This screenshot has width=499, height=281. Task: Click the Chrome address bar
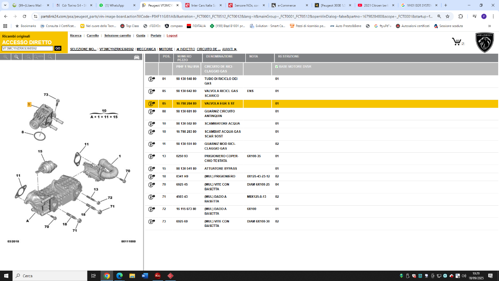point(236,16)
